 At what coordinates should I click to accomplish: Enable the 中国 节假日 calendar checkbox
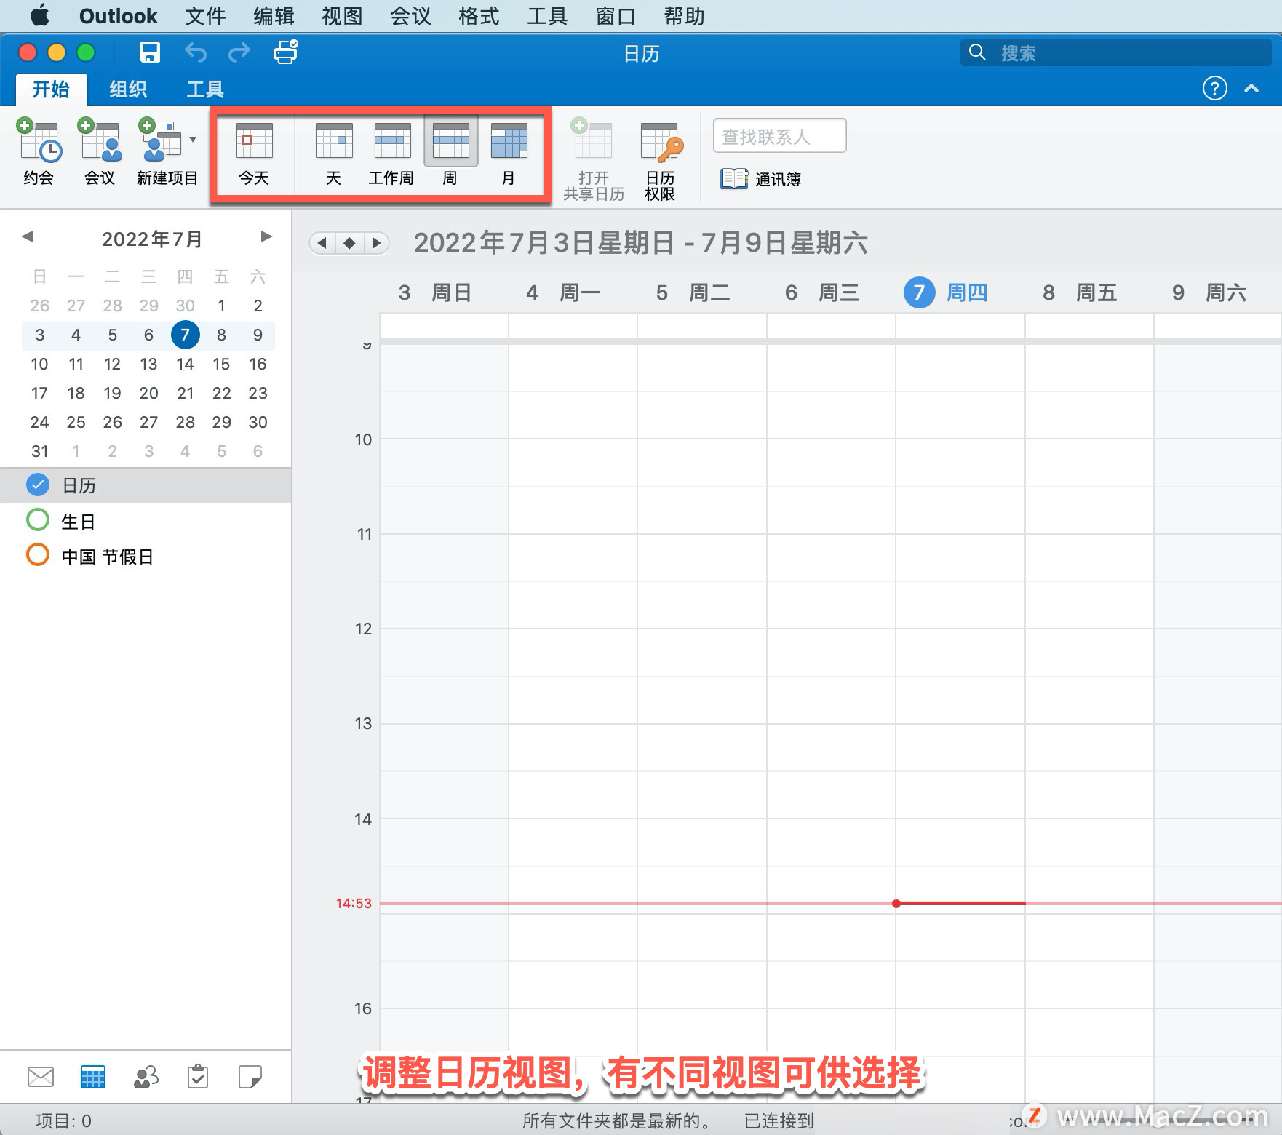tap(38, 555)
